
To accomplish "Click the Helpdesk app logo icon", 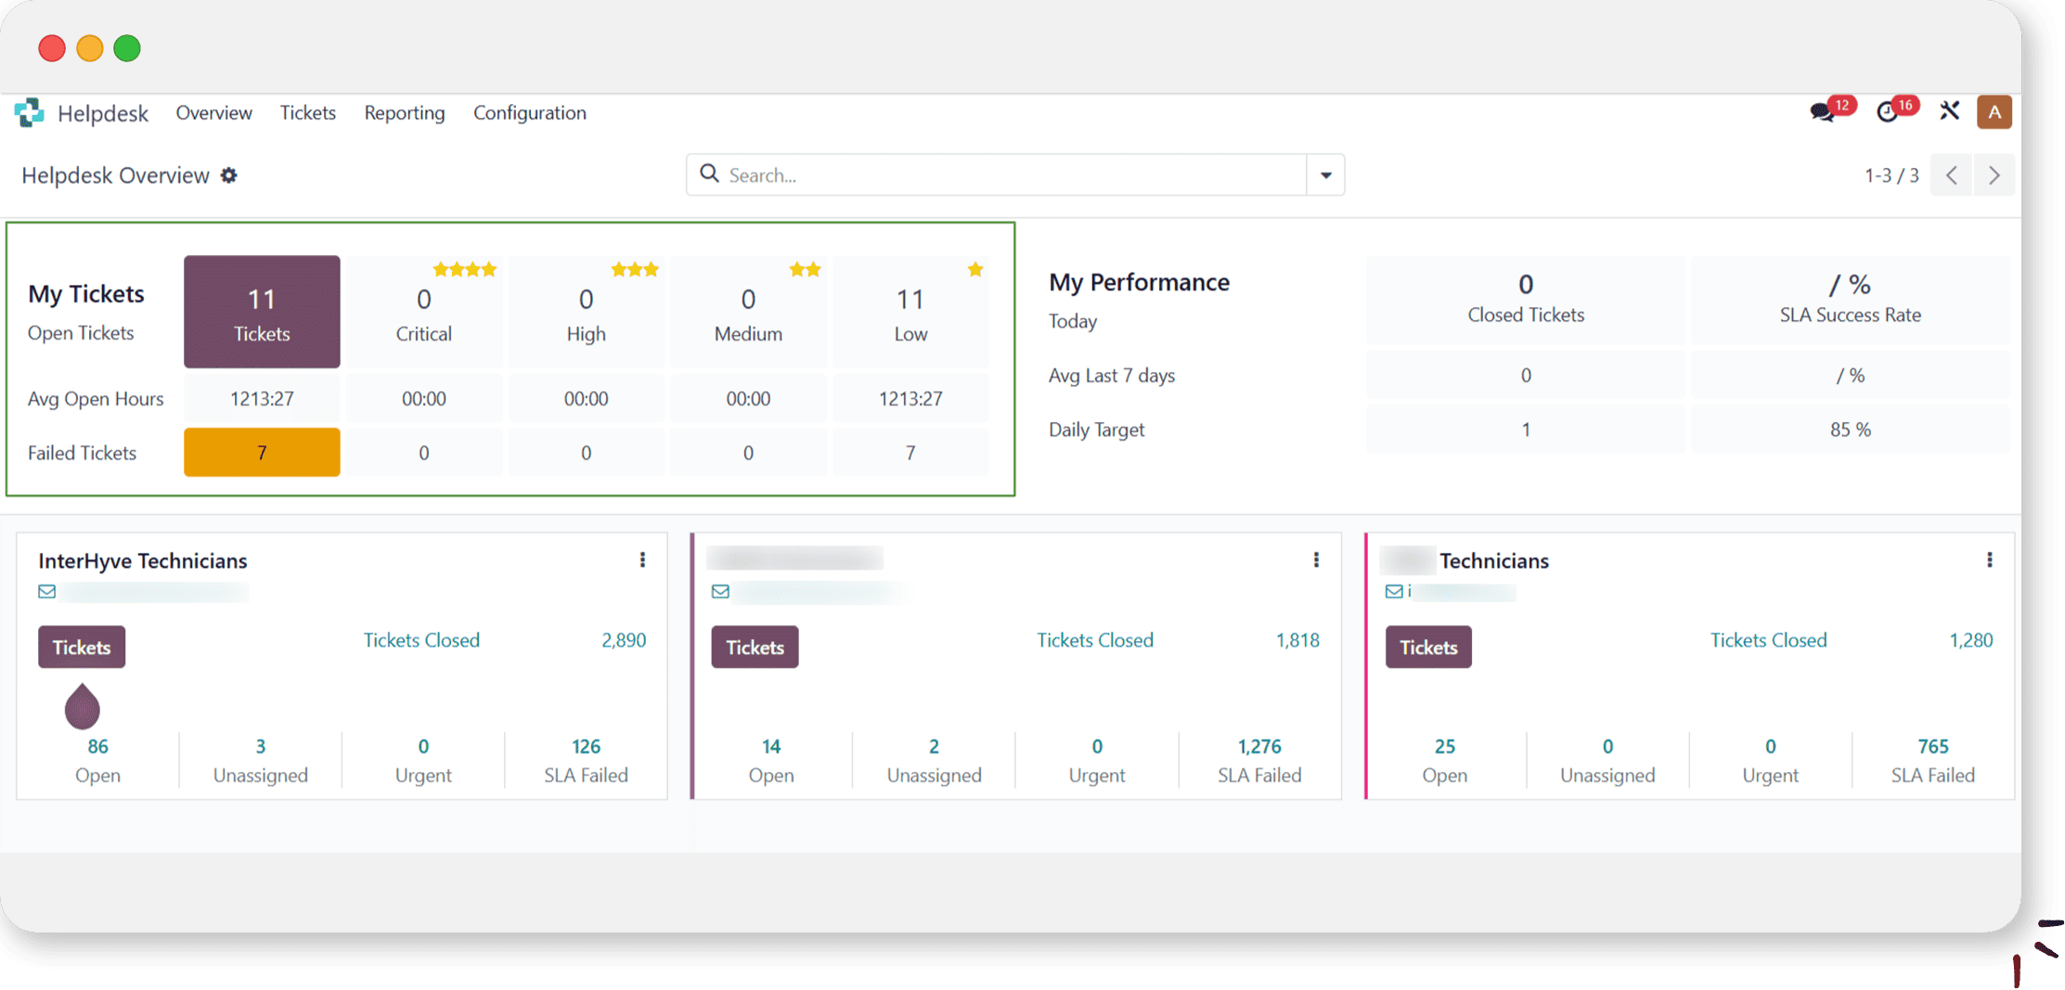I will pos(29,113).
